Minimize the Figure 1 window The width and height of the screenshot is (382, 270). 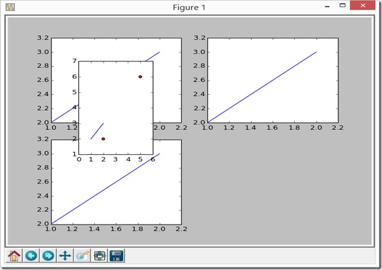point(327,6)
